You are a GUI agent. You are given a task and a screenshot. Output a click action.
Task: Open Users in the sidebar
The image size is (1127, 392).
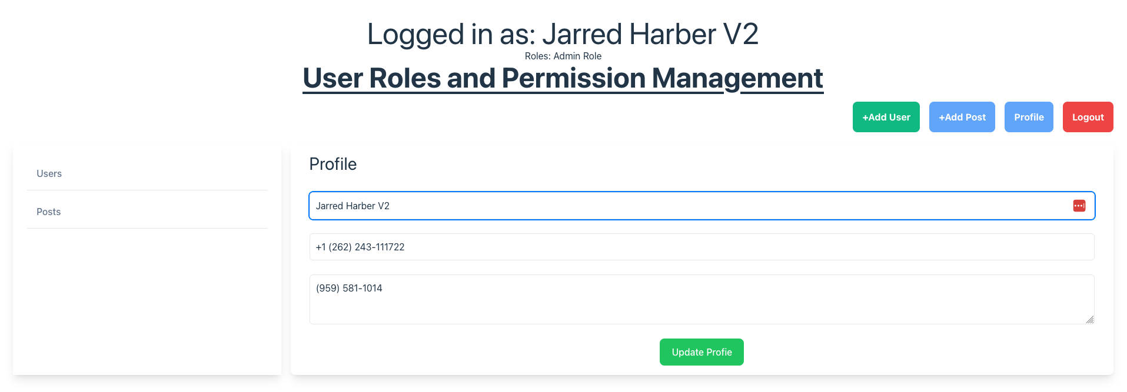(49, 173)
